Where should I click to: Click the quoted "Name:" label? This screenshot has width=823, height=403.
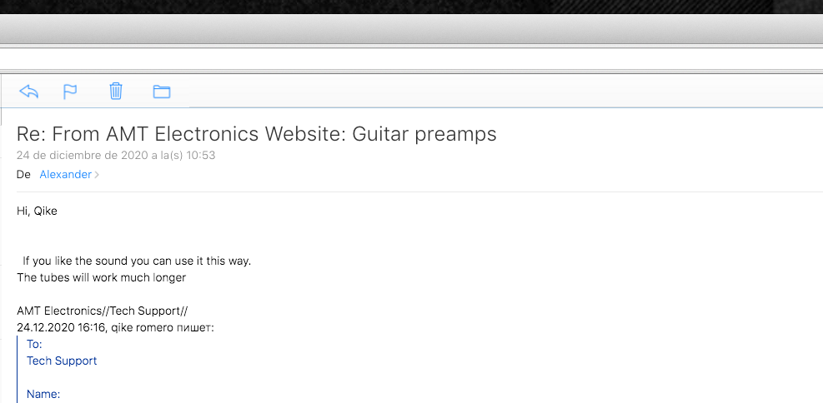click(43, 394)
